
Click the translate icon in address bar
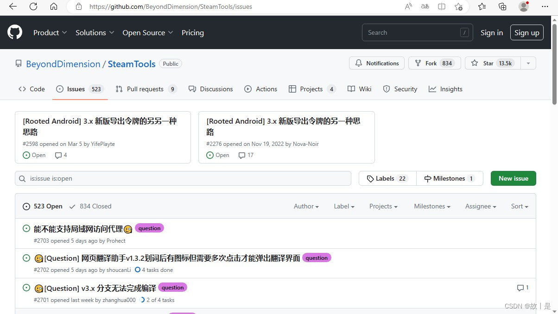tap(425, 6)
